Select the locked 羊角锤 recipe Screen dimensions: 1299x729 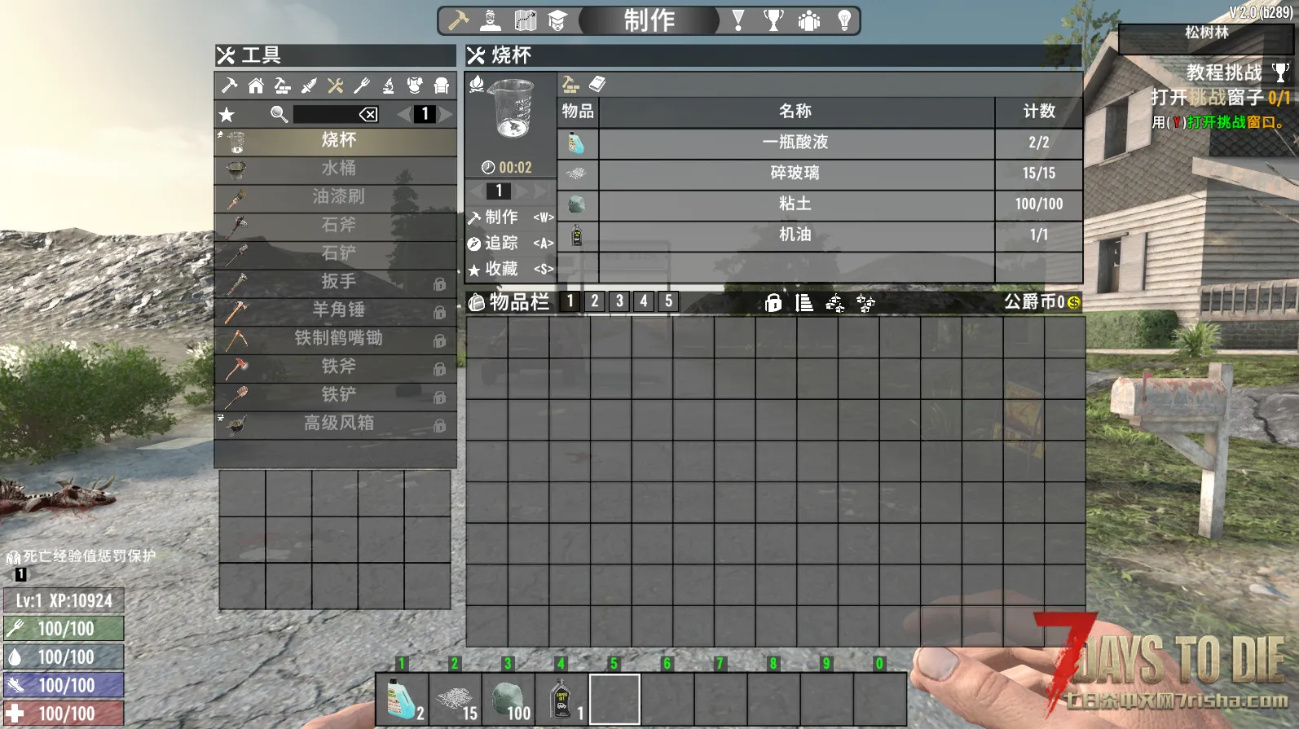[336, 311]
